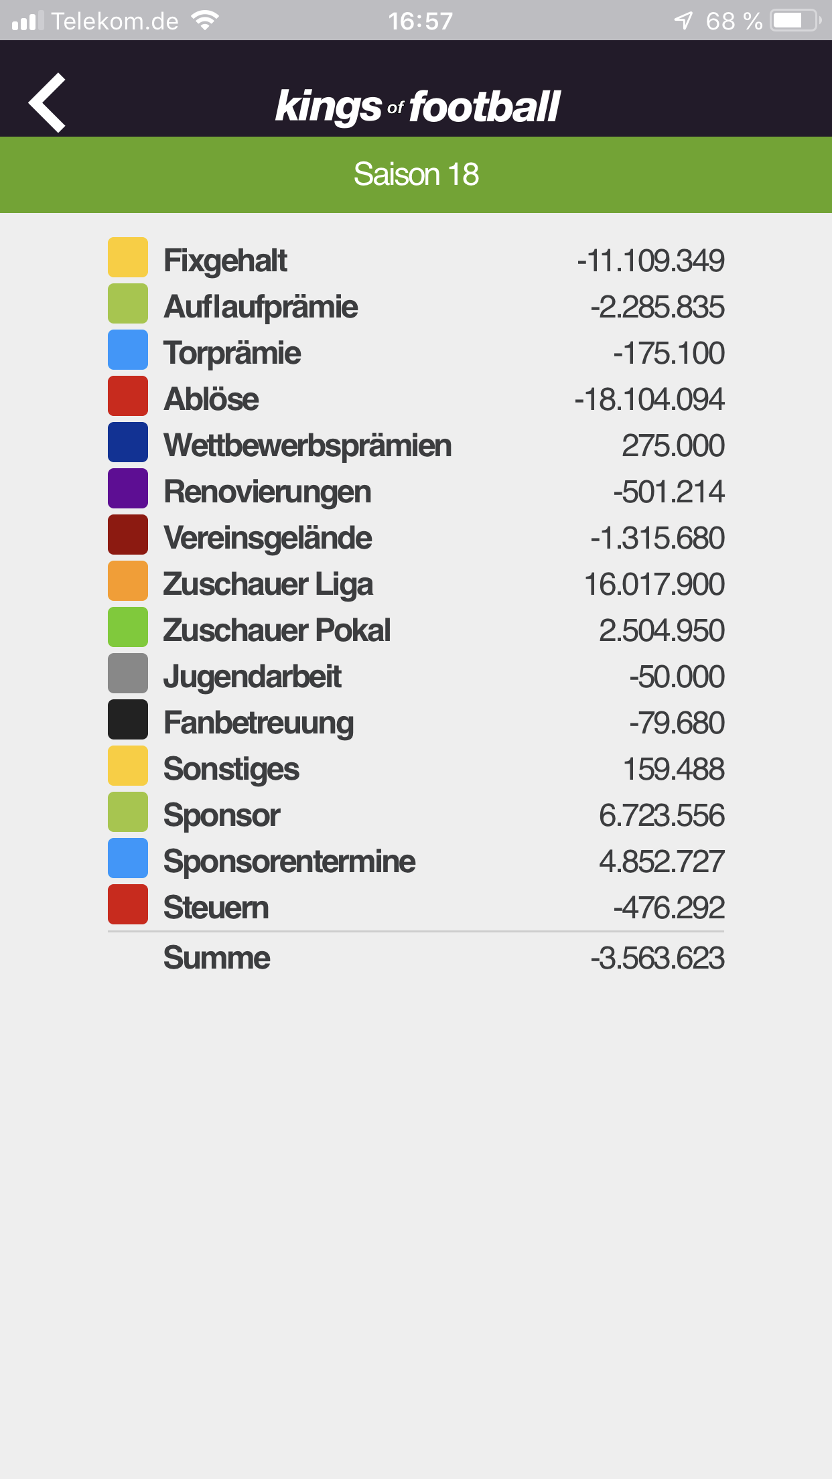The width and height of the screenshot is (832, 1479).
Task: Tap the Sponsorentermine label
Action: [x=289, y=861]
